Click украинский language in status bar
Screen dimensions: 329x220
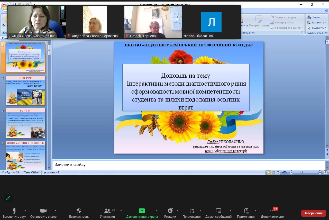coord(51,172)
